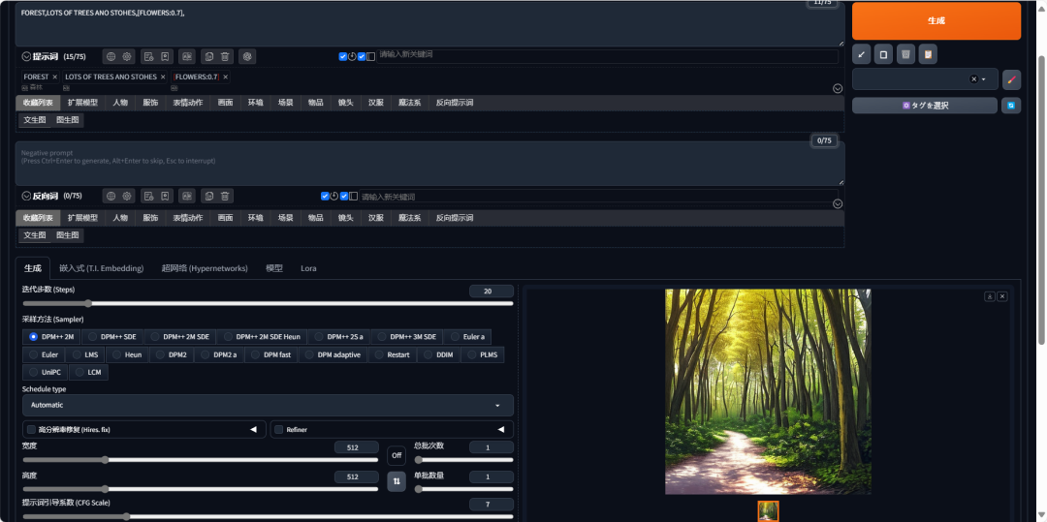
Task: Adjust the 迭代步数 (Steps) slider
Action: 268,303
